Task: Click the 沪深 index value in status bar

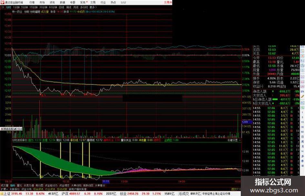Action: coord(74,194)
